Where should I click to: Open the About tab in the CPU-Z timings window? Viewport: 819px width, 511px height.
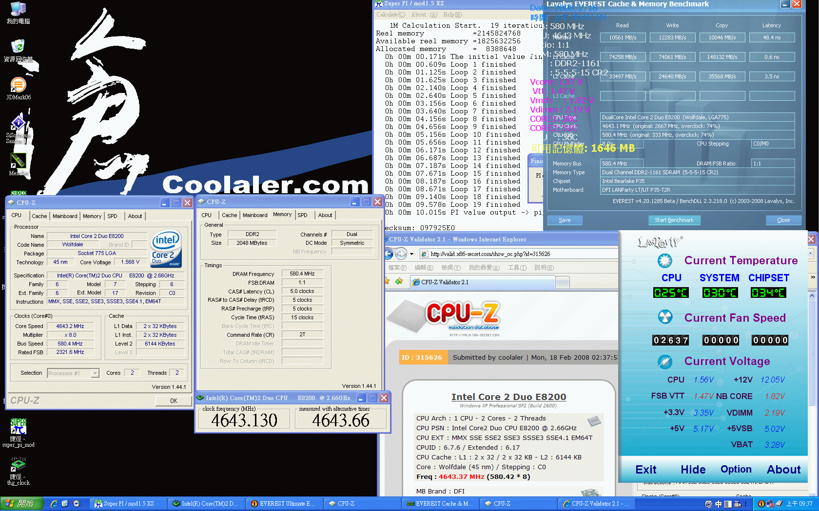coord(325,215)
